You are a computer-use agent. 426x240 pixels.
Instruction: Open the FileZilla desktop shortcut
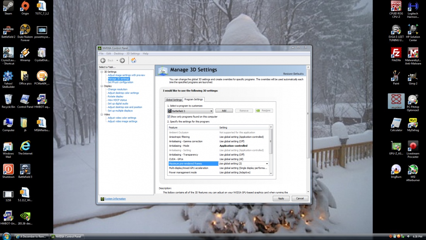pos(396,53)
